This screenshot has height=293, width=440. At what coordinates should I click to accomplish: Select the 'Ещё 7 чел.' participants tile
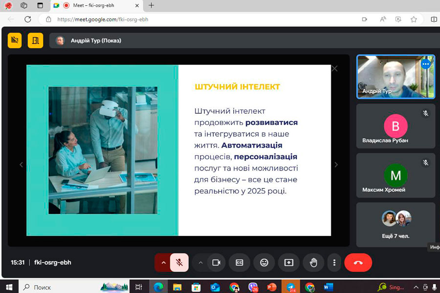click(x=396, y=225)
